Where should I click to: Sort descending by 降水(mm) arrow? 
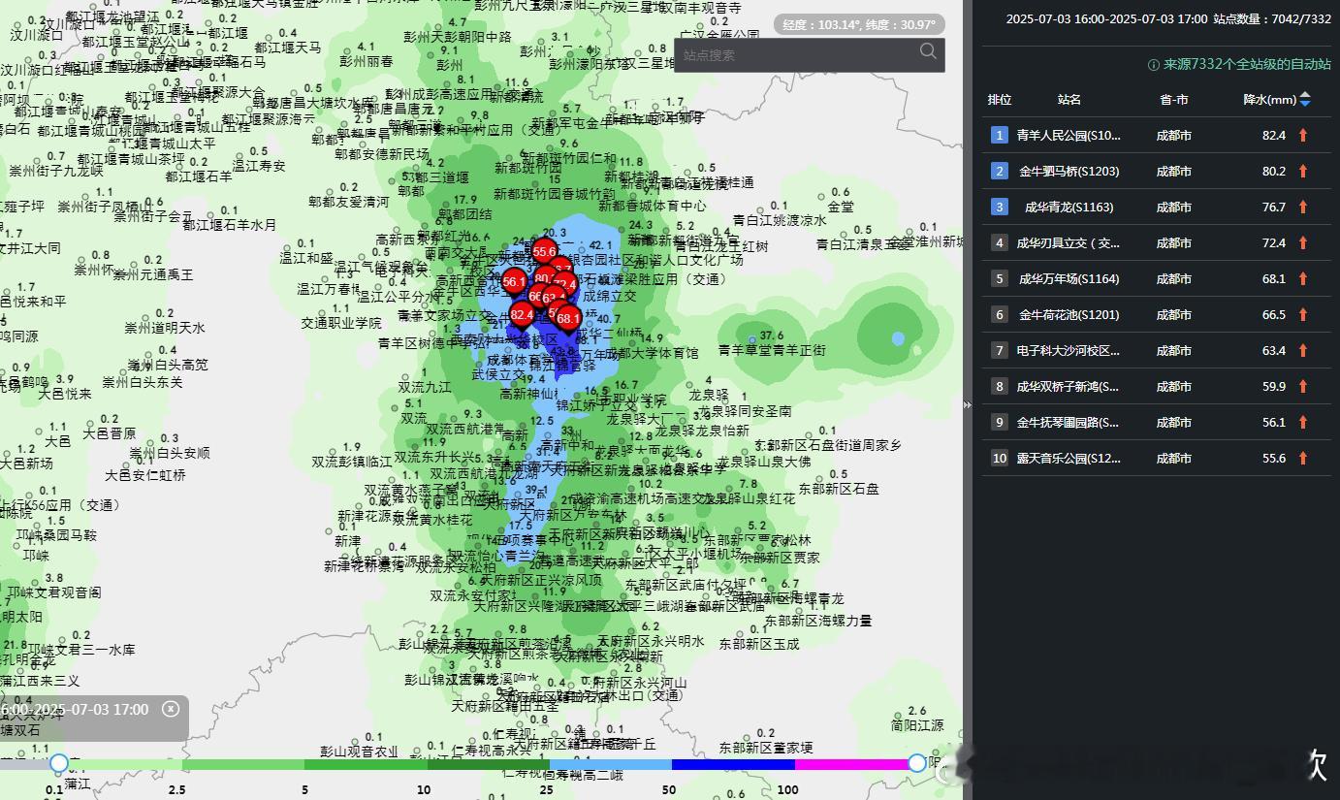click(x=1305, y=104)
